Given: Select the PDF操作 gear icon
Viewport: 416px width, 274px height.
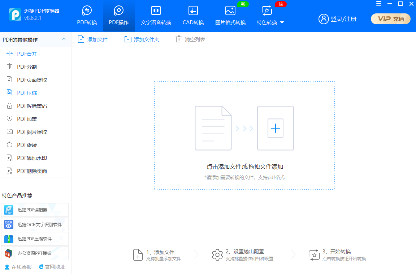Looking at the screenshot, I should point(118,10).
